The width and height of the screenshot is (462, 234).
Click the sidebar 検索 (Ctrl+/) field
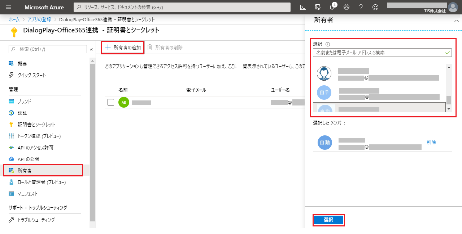click(48, 49)
